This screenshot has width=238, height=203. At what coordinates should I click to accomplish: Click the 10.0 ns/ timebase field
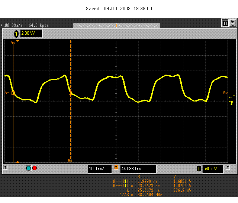click(x=100, y=169)
